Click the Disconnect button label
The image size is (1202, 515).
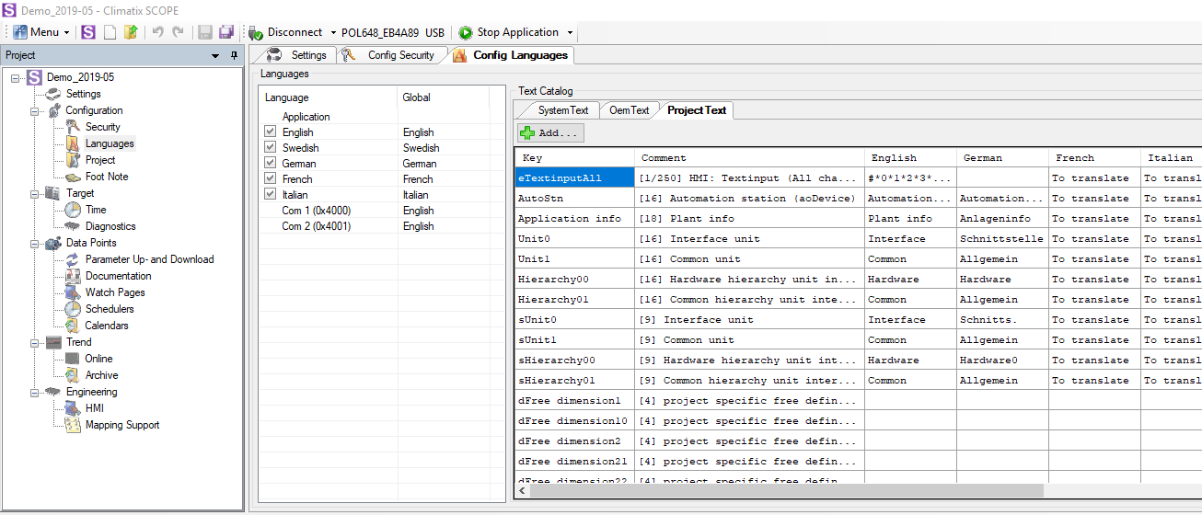[x=295, y=32]
